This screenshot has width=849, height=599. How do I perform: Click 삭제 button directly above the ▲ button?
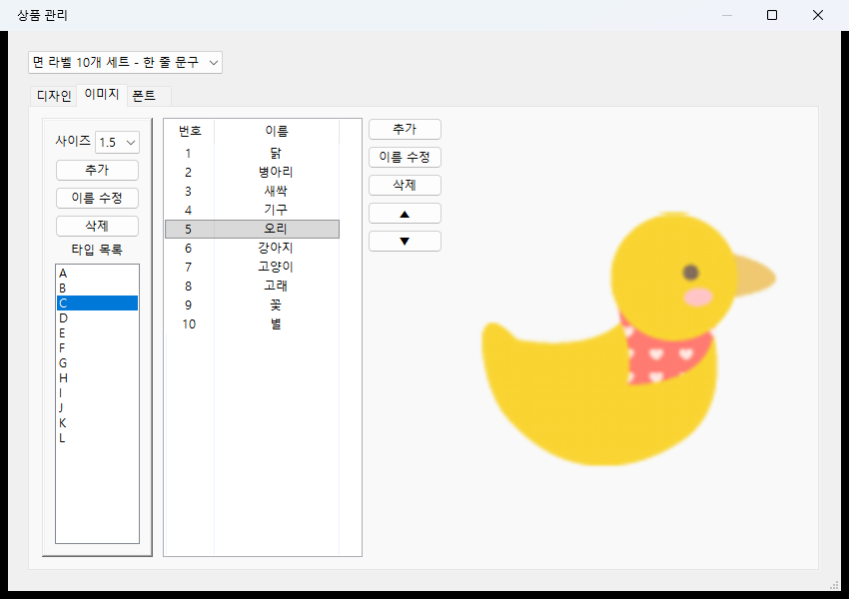[x=405, y=186]
